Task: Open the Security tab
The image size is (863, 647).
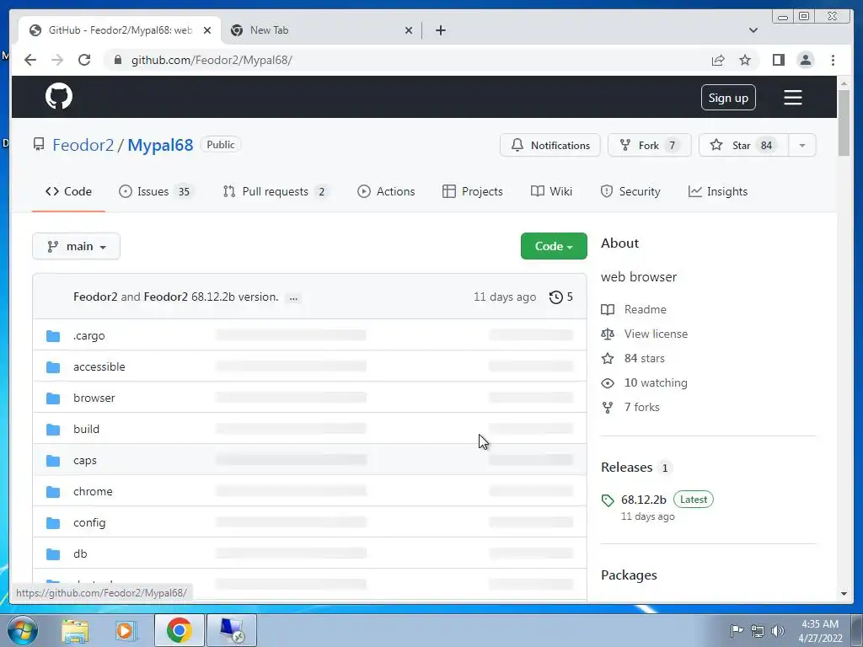Action: [630, 191]
